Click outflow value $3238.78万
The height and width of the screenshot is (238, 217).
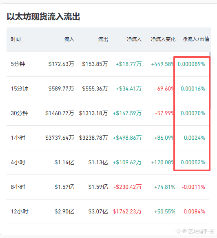click(x=93, y=138)
